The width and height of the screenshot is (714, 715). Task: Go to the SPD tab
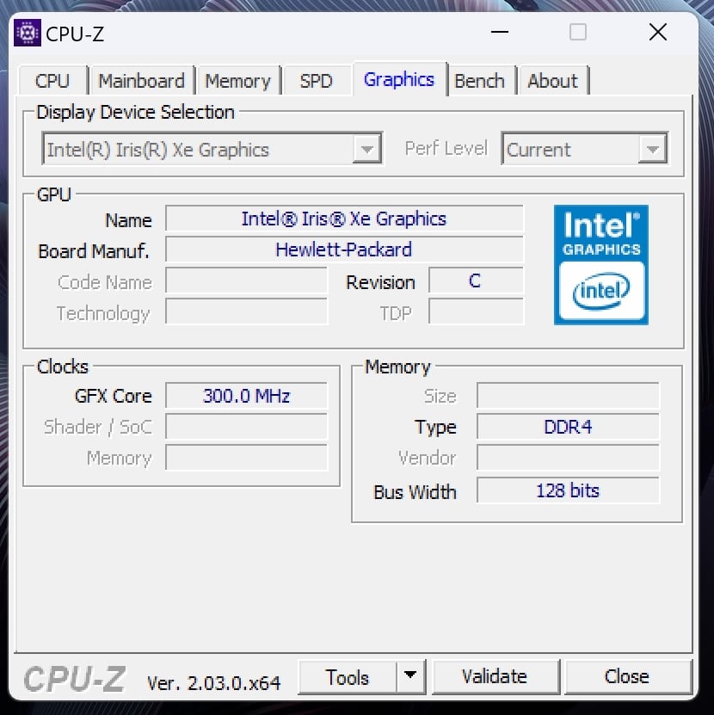316,81
